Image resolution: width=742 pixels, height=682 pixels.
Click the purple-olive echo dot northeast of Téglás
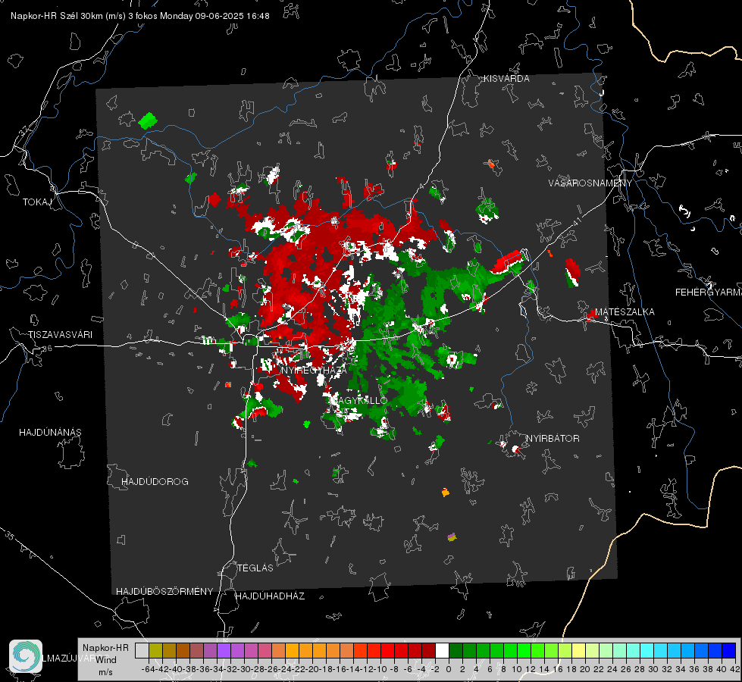point(452,537)
